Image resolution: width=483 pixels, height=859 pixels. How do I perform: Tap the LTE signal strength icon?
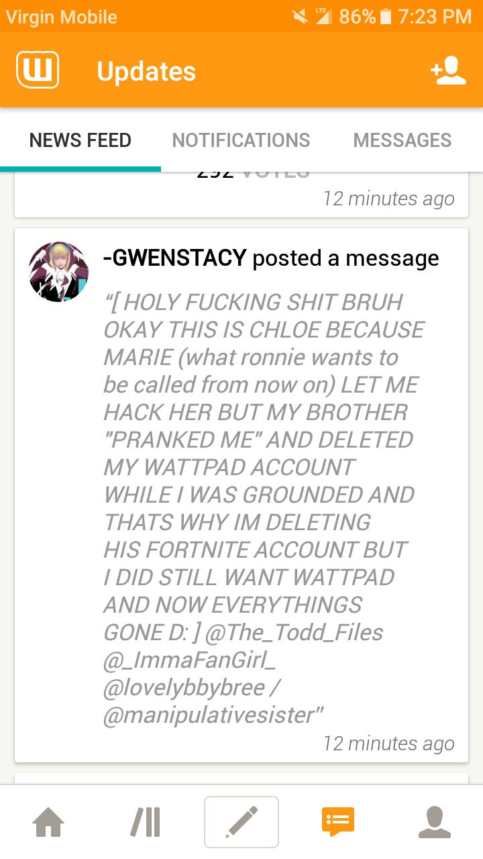(x=324, y=16)
